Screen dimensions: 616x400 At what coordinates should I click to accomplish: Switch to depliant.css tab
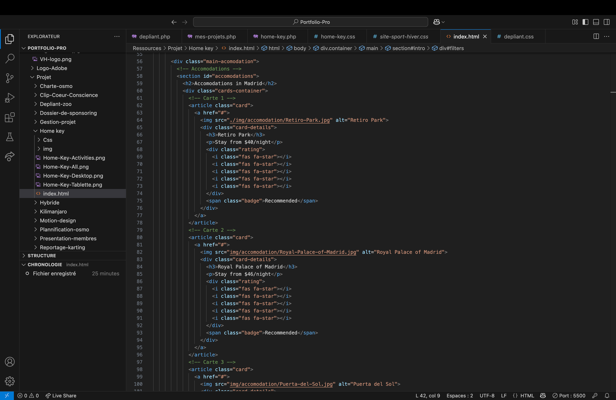point(518,37)
